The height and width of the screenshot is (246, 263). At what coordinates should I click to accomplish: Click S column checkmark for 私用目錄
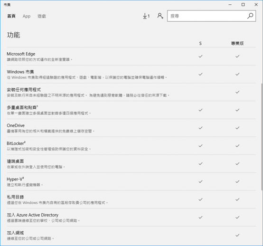click(x=200, y=199)
